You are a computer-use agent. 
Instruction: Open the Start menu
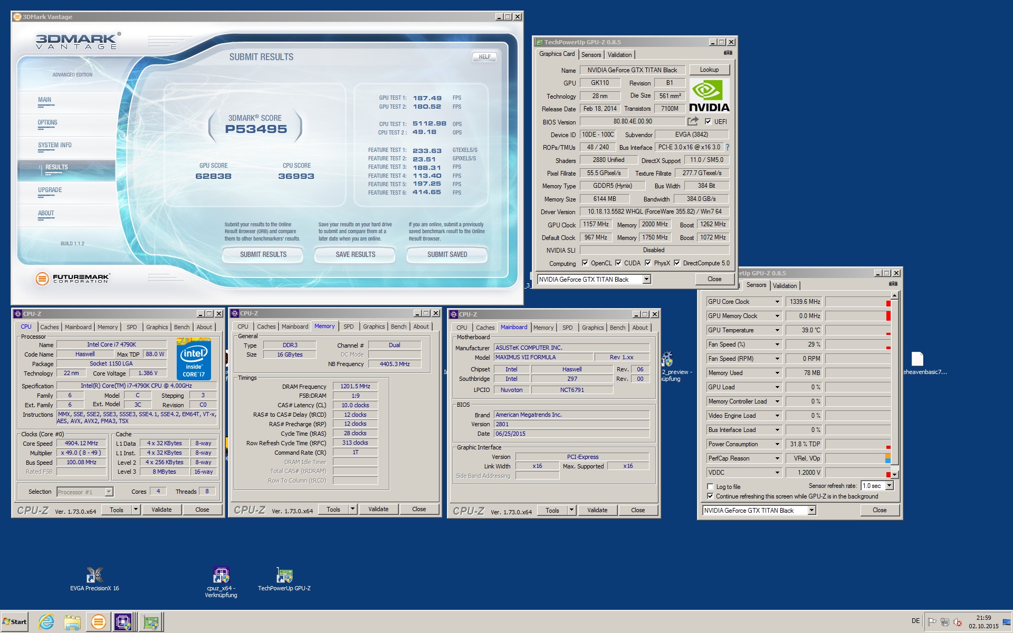tap(15, 622)
